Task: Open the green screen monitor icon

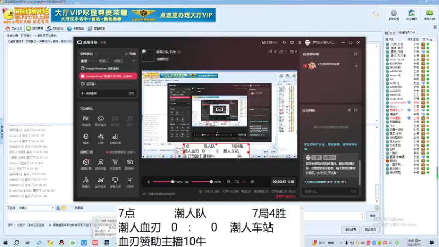Action: [x=115, y=182]
